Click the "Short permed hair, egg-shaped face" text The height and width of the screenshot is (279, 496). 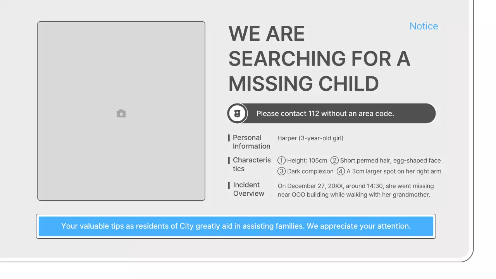click(390, 160)
